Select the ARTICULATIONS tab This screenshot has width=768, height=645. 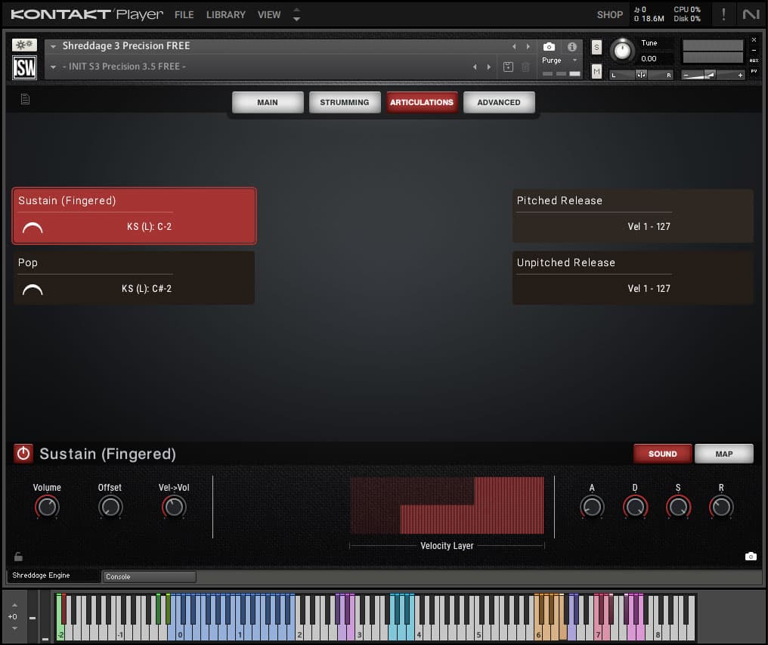(x=422, y=102)
